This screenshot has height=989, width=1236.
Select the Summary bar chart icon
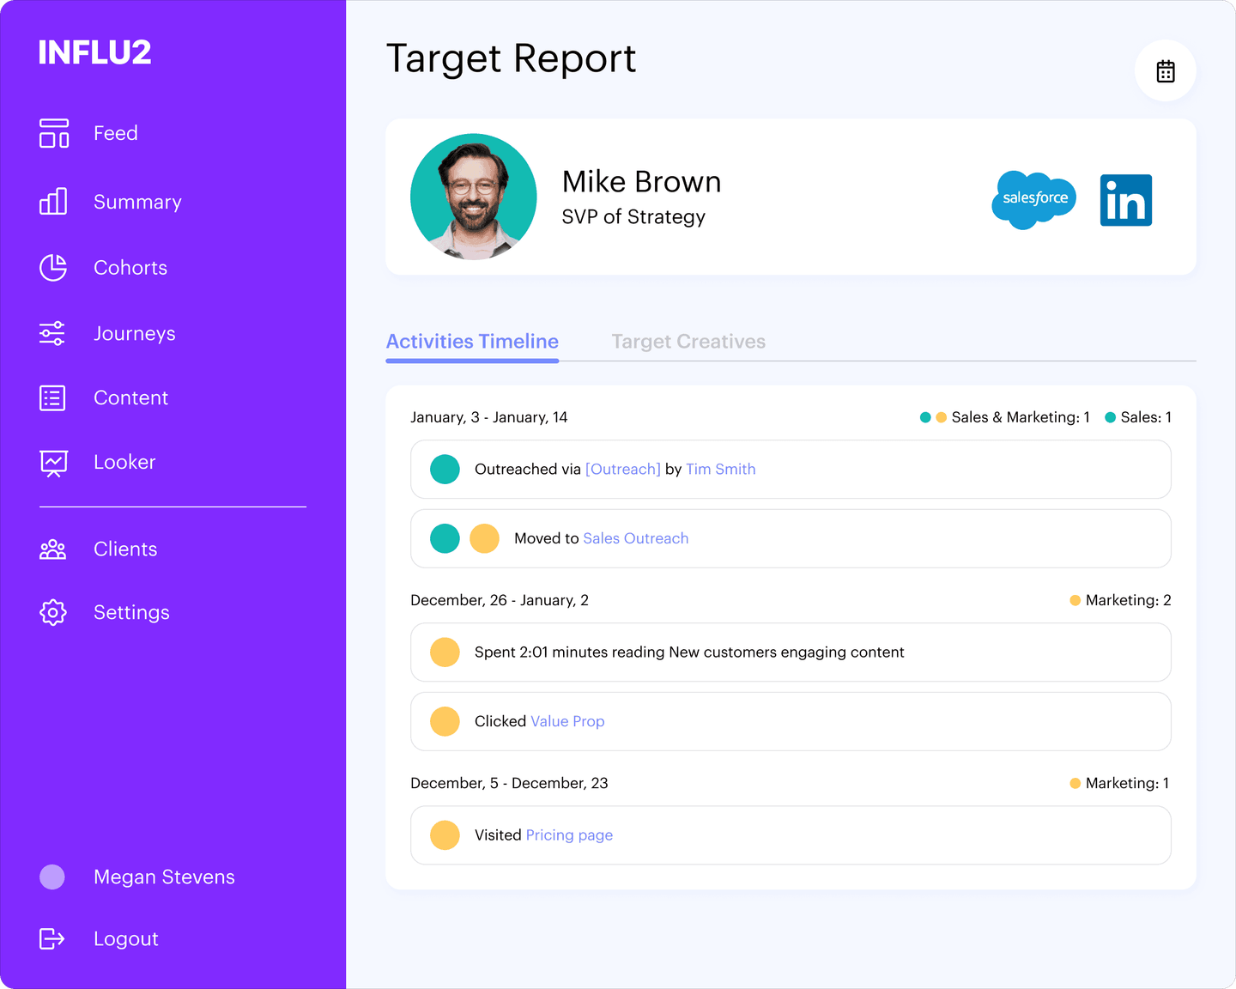(x=53, y=202)
